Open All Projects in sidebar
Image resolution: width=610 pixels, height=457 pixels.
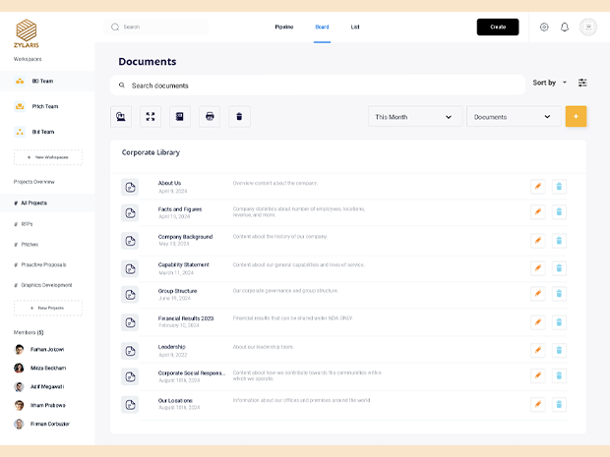tap(47, 202)
